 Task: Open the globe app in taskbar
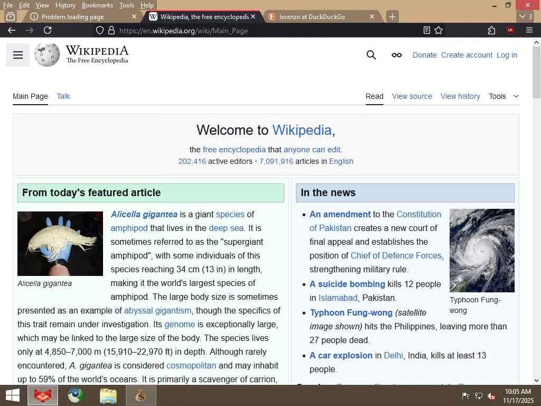tap(75, 395)
